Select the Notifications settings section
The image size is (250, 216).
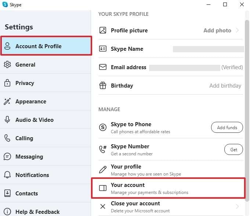pos(32,175)
